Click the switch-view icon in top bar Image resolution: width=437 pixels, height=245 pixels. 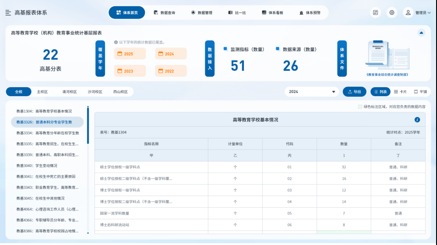click(x=375, y=13)
